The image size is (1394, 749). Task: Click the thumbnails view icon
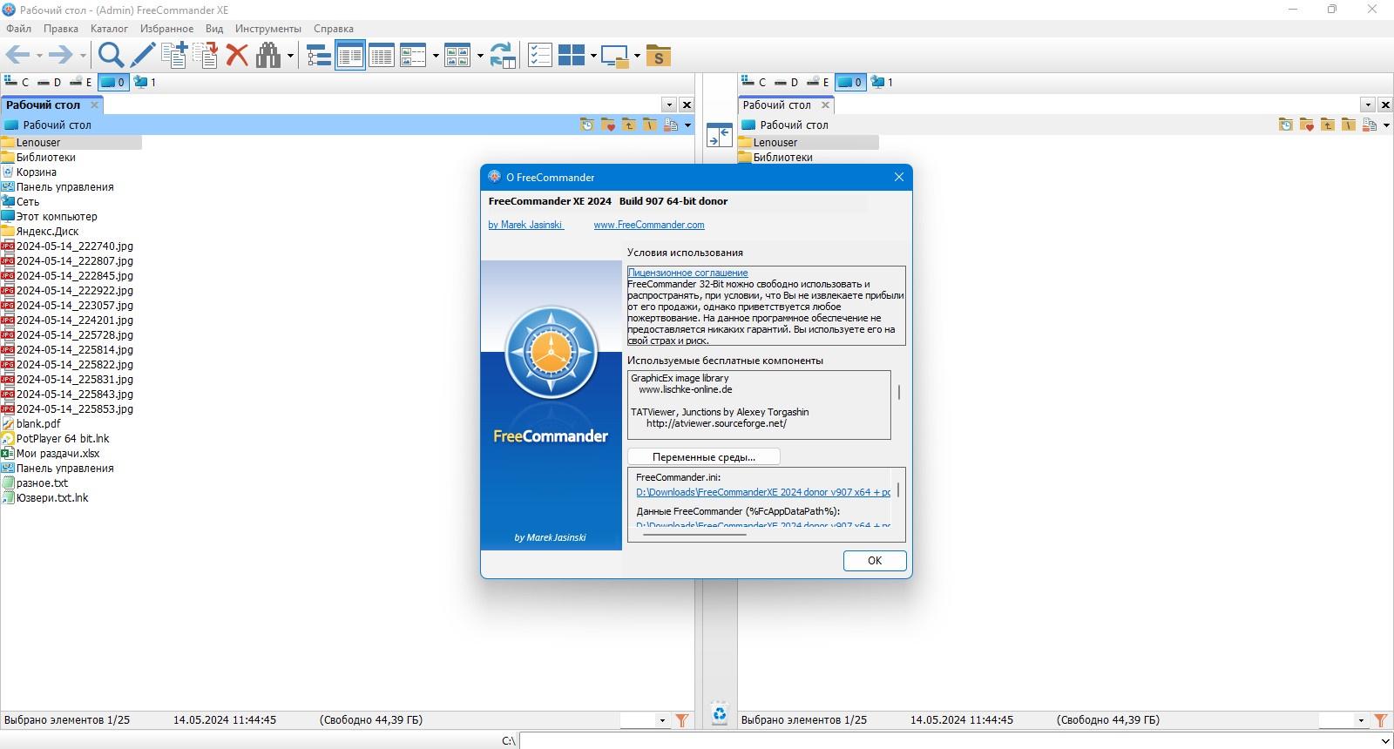(x=457, y=56)
